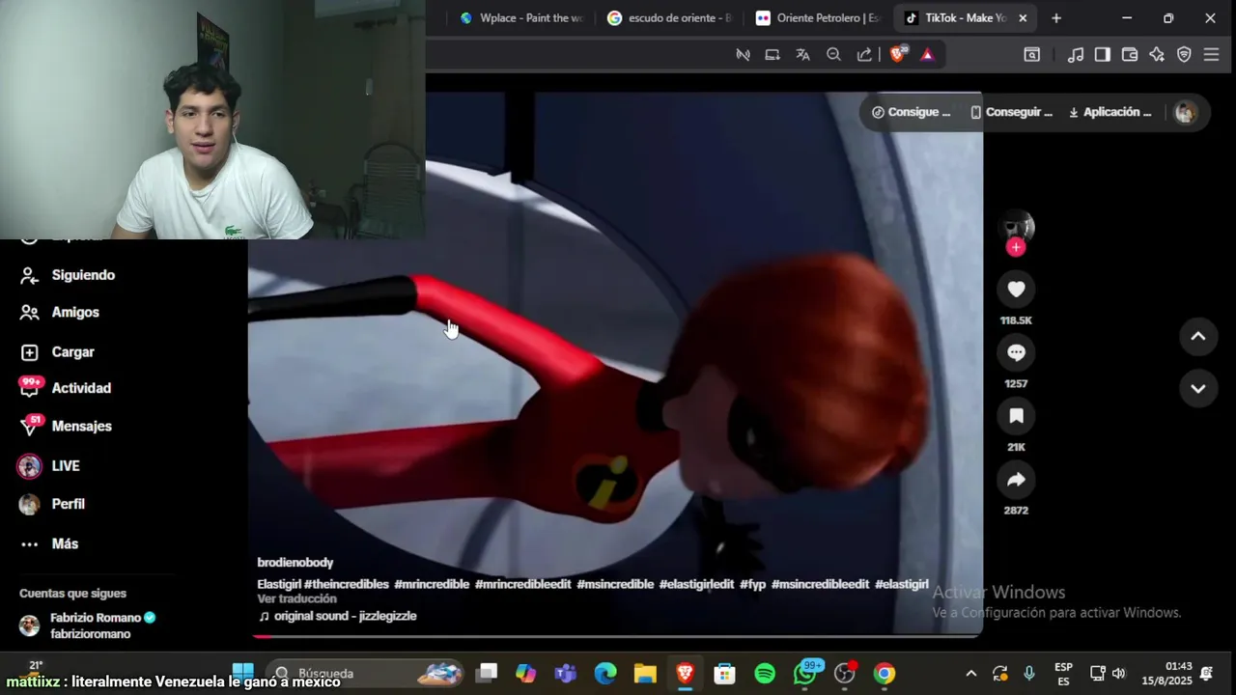
Task: Open Fabrizio Romano followed account
Action: point(89,625)
